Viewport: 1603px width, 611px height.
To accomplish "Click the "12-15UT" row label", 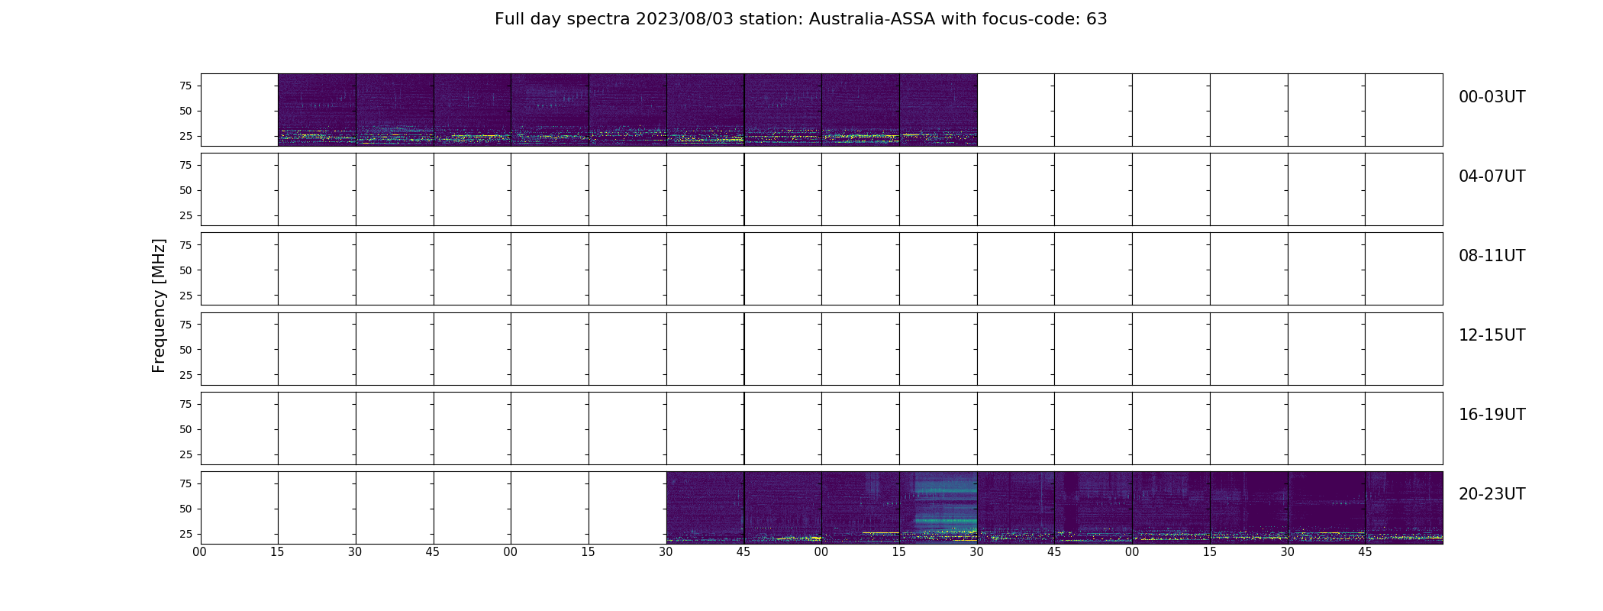I will pos(1492,335).
